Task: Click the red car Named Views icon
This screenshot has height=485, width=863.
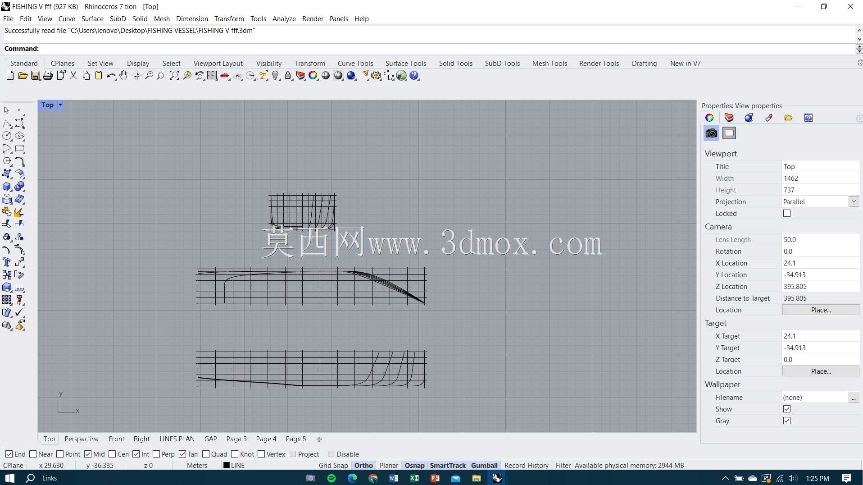Action: 225,76
